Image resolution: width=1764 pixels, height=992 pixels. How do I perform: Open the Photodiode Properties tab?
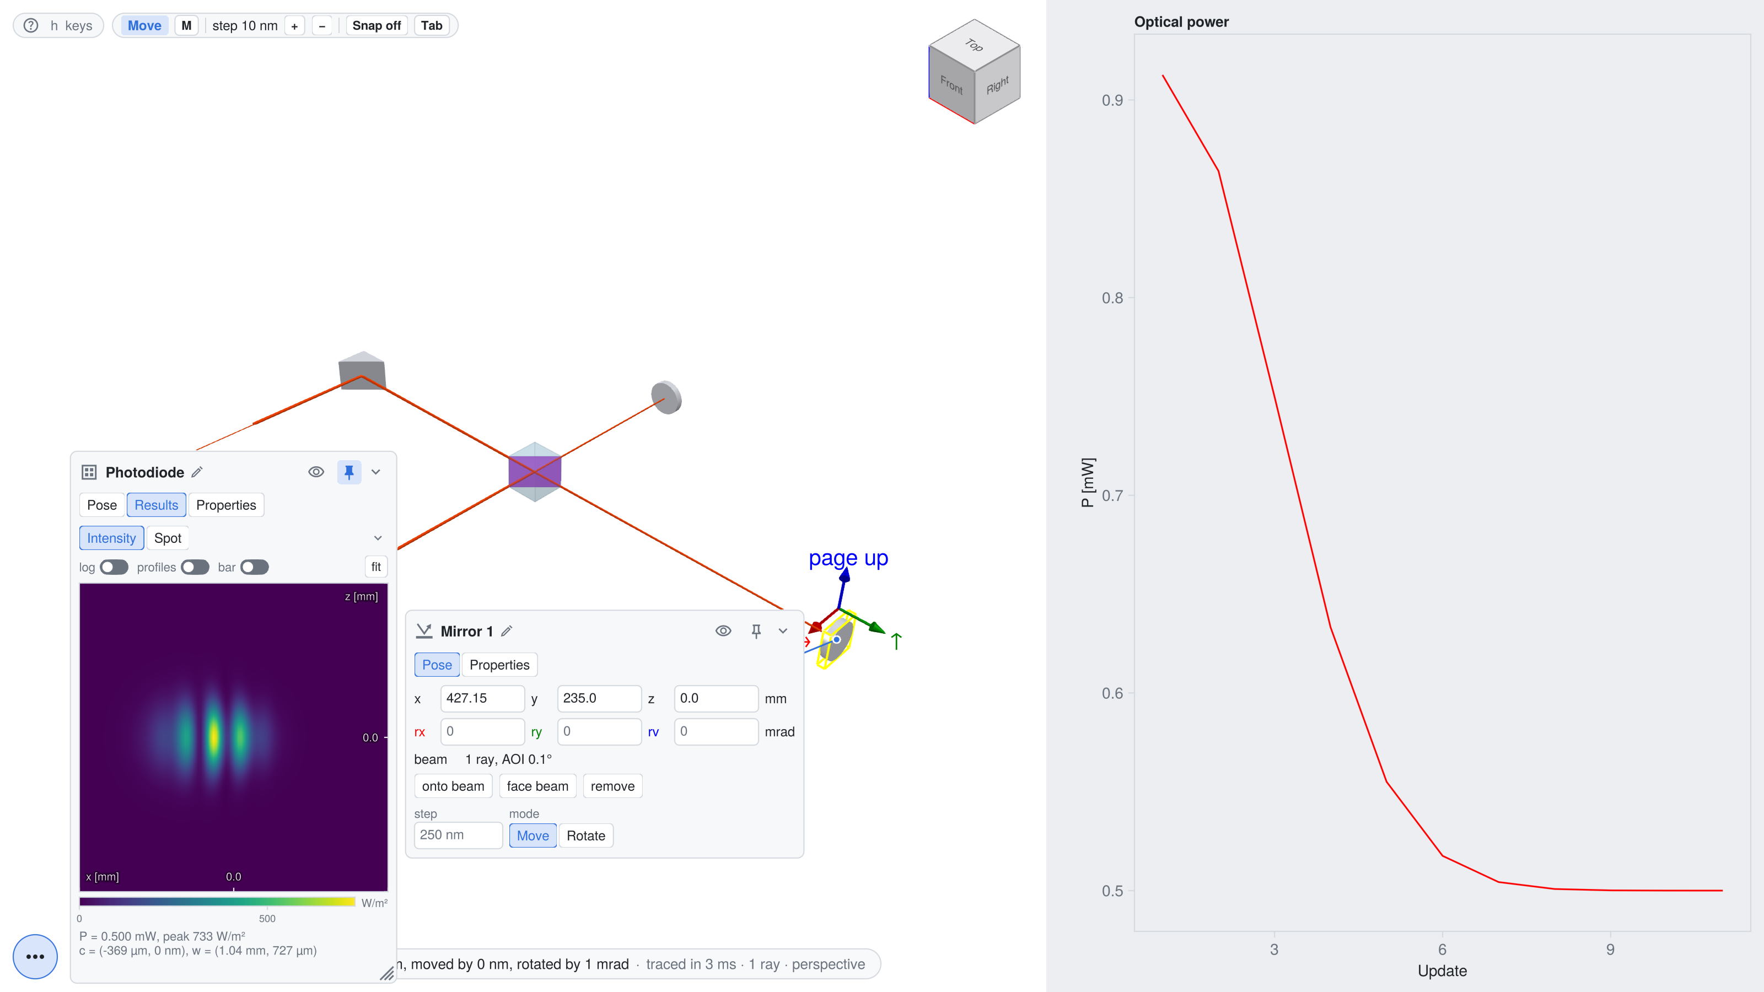(x=226, y=505)
